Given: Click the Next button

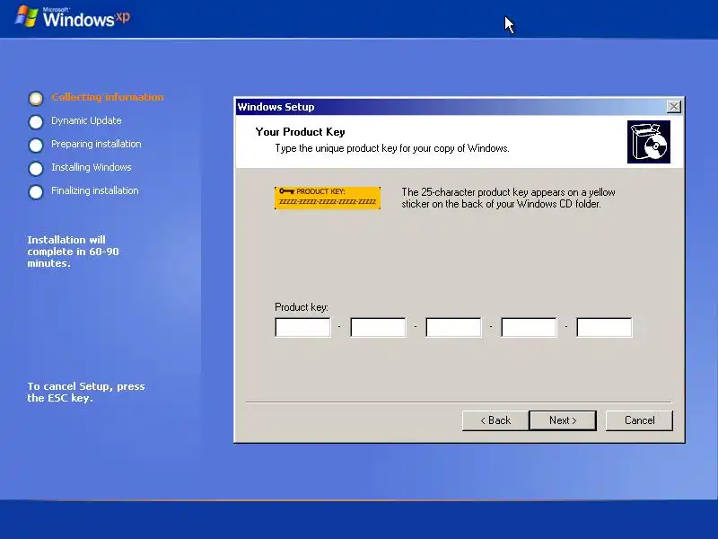Looking at the screenshot, I should coord(563,420).
